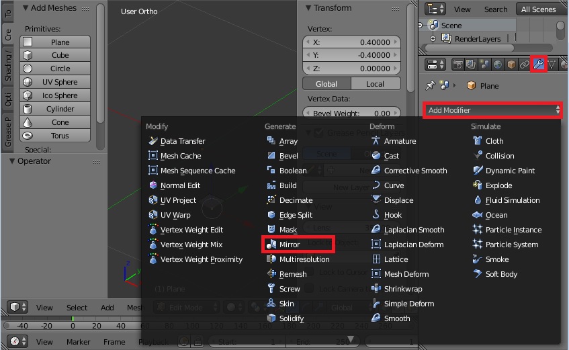Open the Render Layers properties icon
569x350 pixels.
tap(471, 64)
